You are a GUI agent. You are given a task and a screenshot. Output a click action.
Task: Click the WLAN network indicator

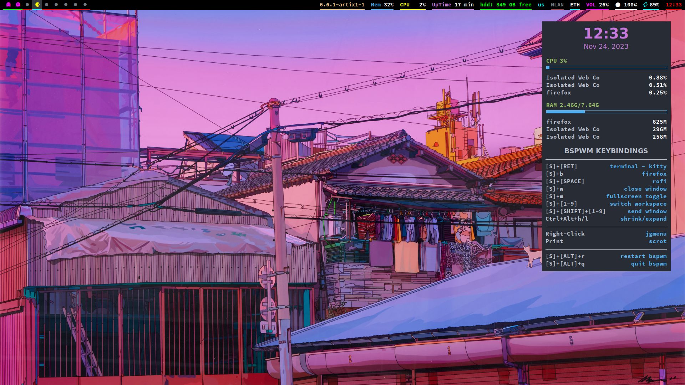(557, 5)
